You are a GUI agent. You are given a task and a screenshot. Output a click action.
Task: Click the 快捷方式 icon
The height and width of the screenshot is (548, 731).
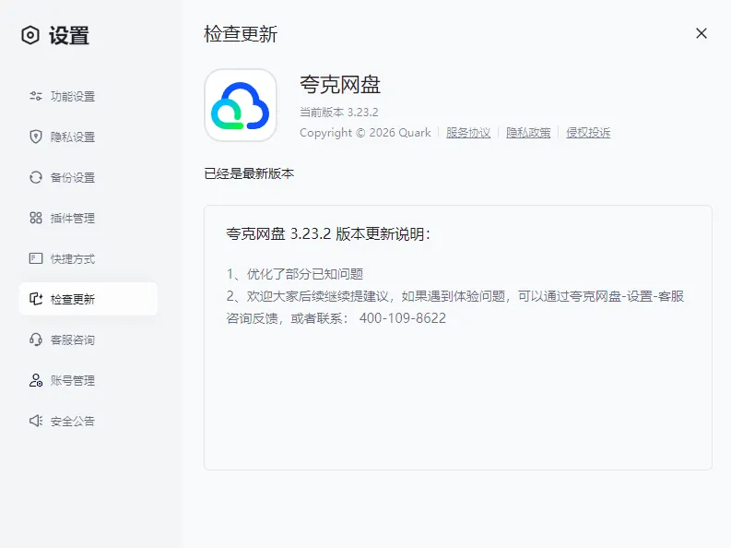pos(36,258)
